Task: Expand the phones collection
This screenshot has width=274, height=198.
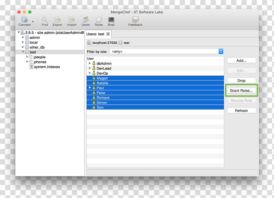Action: [27, 62]
